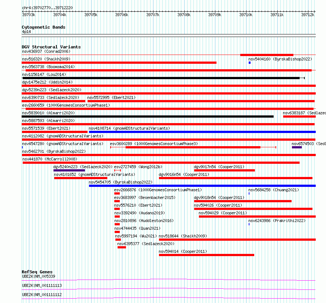Open nsv518644 (Shaikh2009) variant label
The width and height of the screenshot is (326, 303).
point(183,236)
